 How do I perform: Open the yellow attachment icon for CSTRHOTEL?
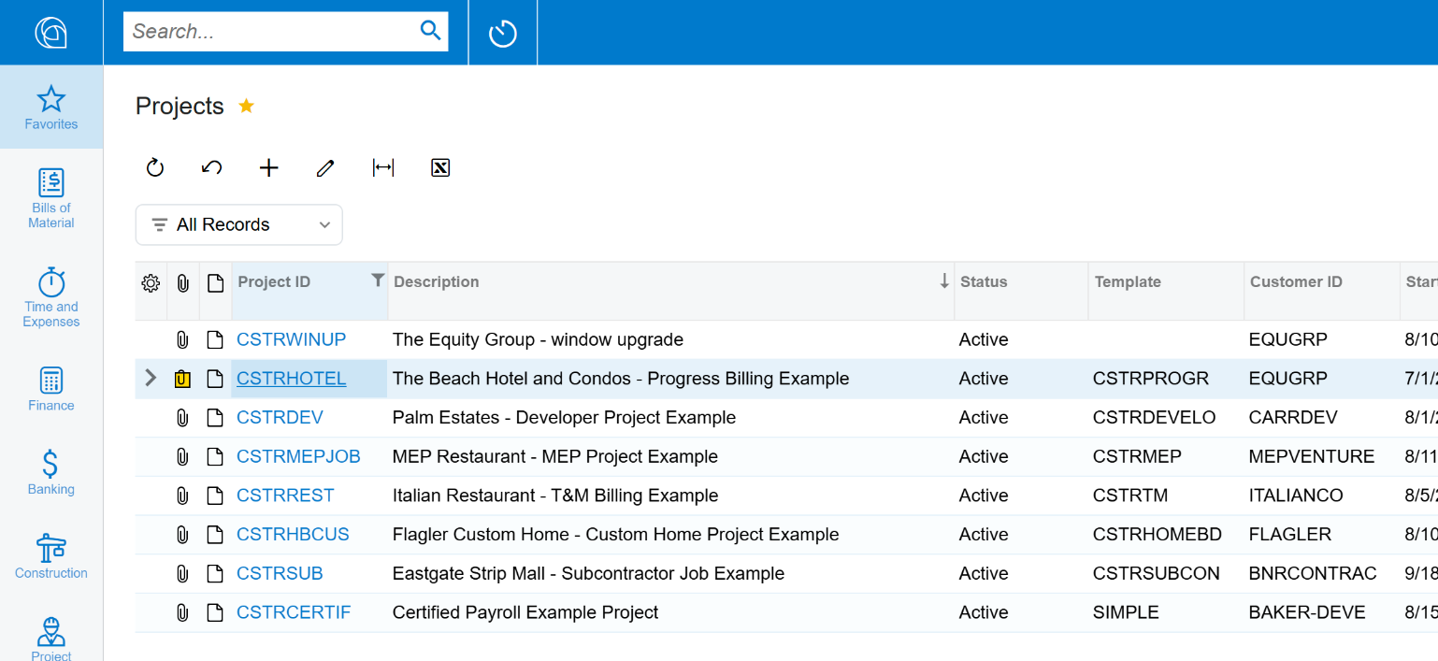coord(182,379)
